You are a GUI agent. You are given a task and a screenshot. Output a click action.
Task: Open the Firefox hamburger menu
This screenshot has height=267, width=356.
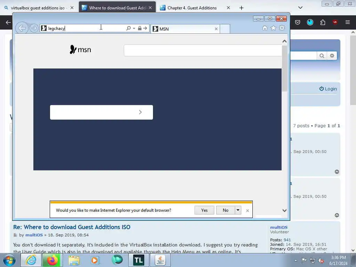348,22
